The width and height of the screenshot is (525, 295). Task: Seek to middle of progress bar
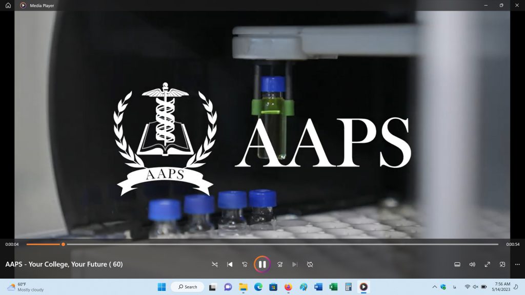click(262, 244)
